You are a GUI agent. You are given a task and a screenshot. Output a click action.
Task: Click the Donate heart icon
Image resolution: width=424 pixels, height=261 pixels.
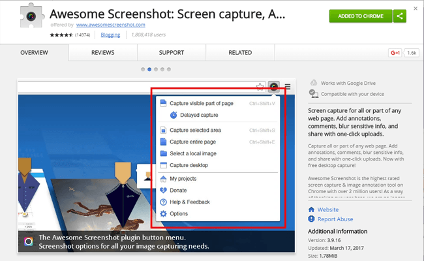tap(163, 191)
